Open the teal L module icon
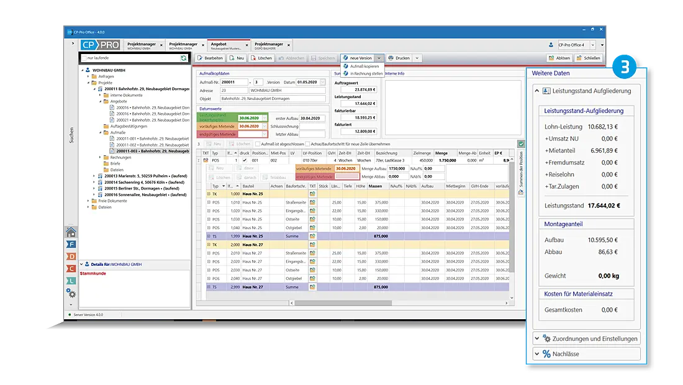This screenshot has height=385, width=683. coord(71,281)
